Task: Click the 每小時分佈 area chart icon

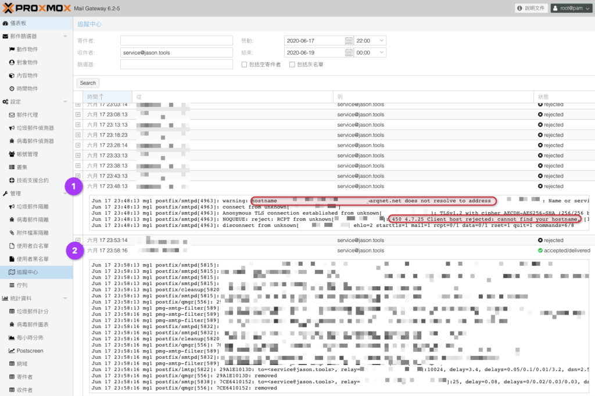Action: click(x=12, y=337)
